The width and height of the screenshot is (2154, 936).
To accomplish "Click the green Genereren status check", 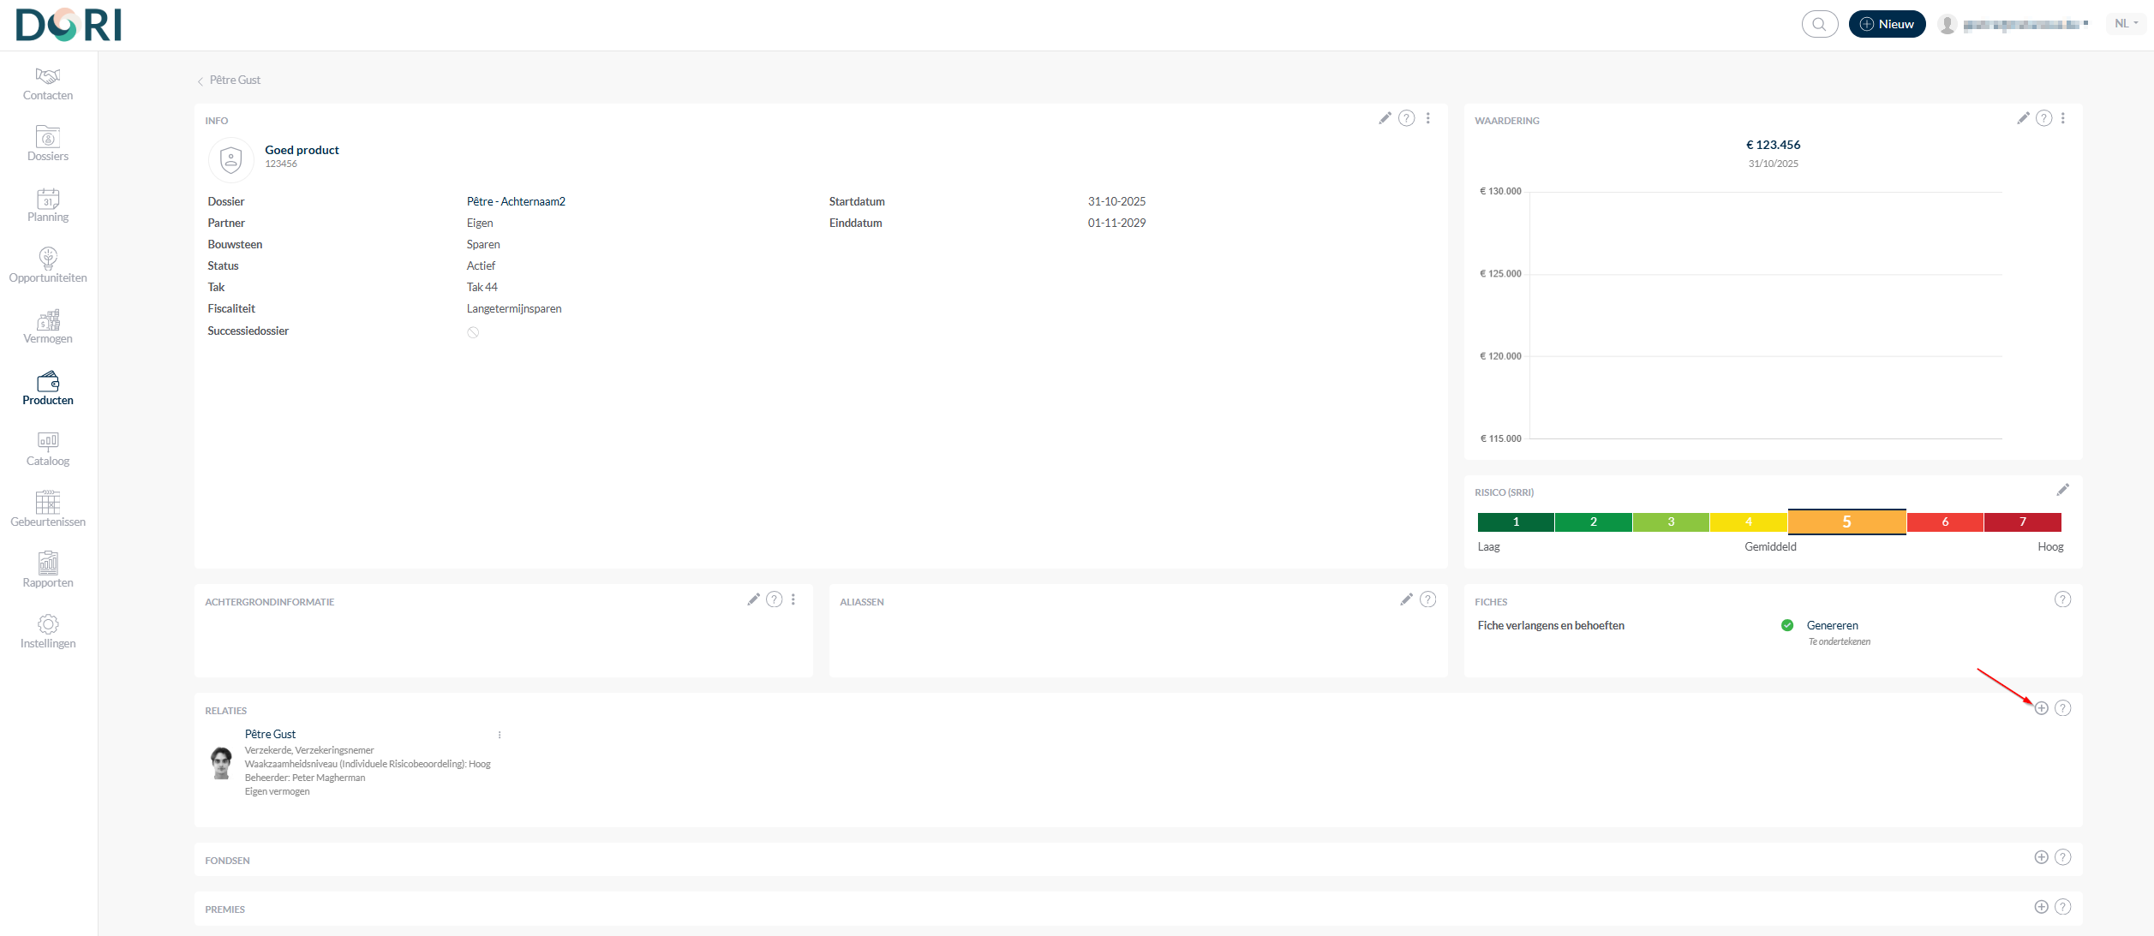I will click(x=1787, y=625).
